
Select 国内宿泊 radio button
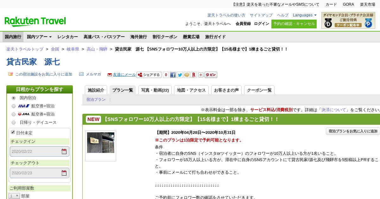14,98
